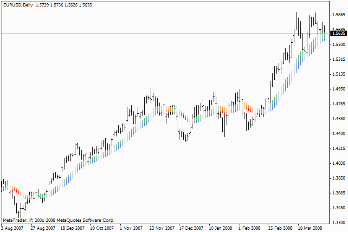Select the 1.4030 price scale value

[338, 163]
